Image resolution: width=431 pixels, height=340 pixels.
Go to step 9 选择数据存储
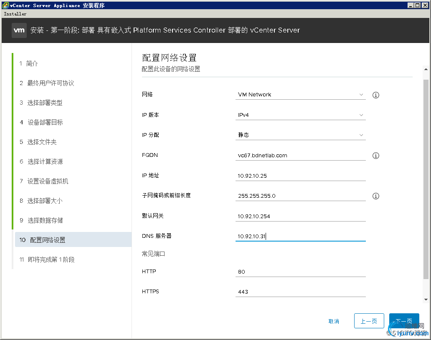click(x=41, y=221)
